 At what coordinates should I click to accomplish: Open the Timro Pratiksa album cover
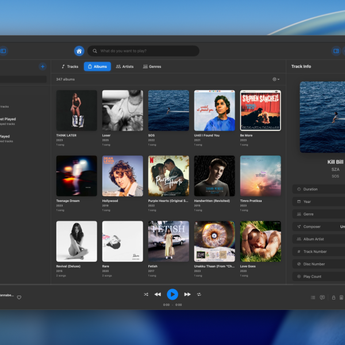pyautogui.click(x=260, y=176)
